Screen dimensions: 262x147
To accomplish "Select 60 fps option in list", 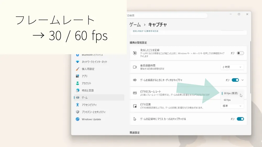I will 232,100.
